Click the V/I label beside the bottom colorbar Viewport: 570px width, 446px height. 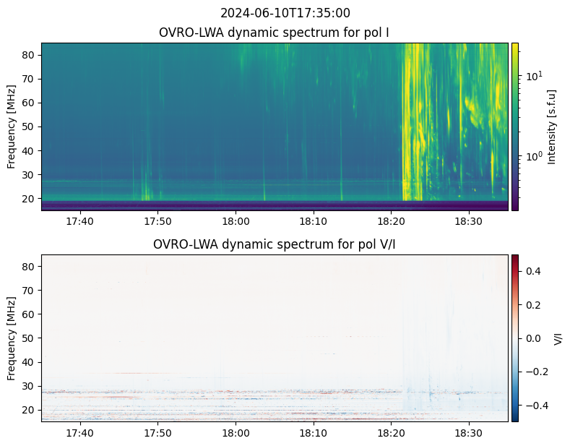(558, 338)
